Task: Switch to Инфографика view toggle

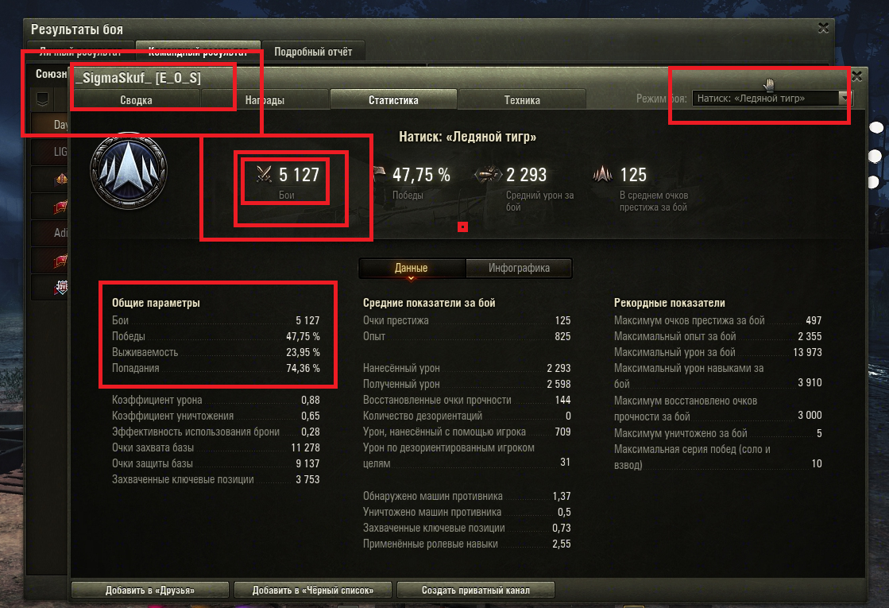Action: click(x=519, y=268)
